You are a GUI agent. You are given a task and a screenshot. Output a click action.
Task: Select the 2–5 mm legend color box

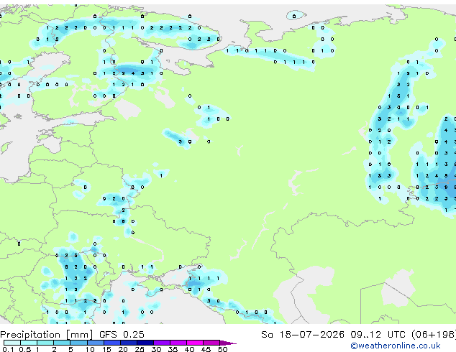coord(62,343)
